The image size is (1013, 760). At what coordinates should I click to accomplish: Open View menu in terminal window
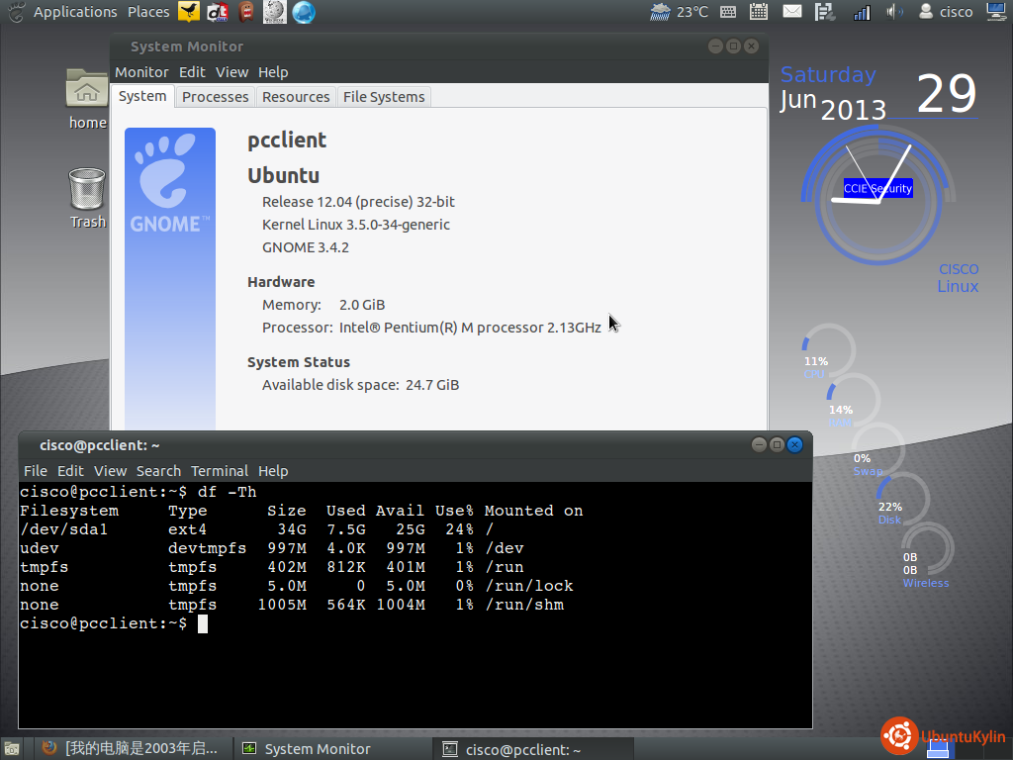pos(110,471)
